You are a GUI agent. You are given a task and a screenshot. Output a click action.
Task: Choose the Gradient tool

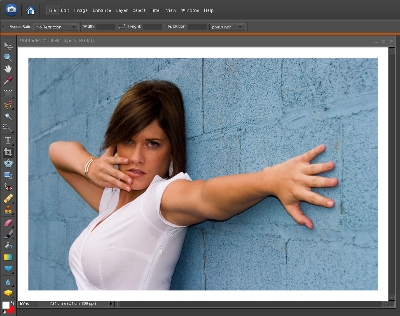(x=8, y=257)
